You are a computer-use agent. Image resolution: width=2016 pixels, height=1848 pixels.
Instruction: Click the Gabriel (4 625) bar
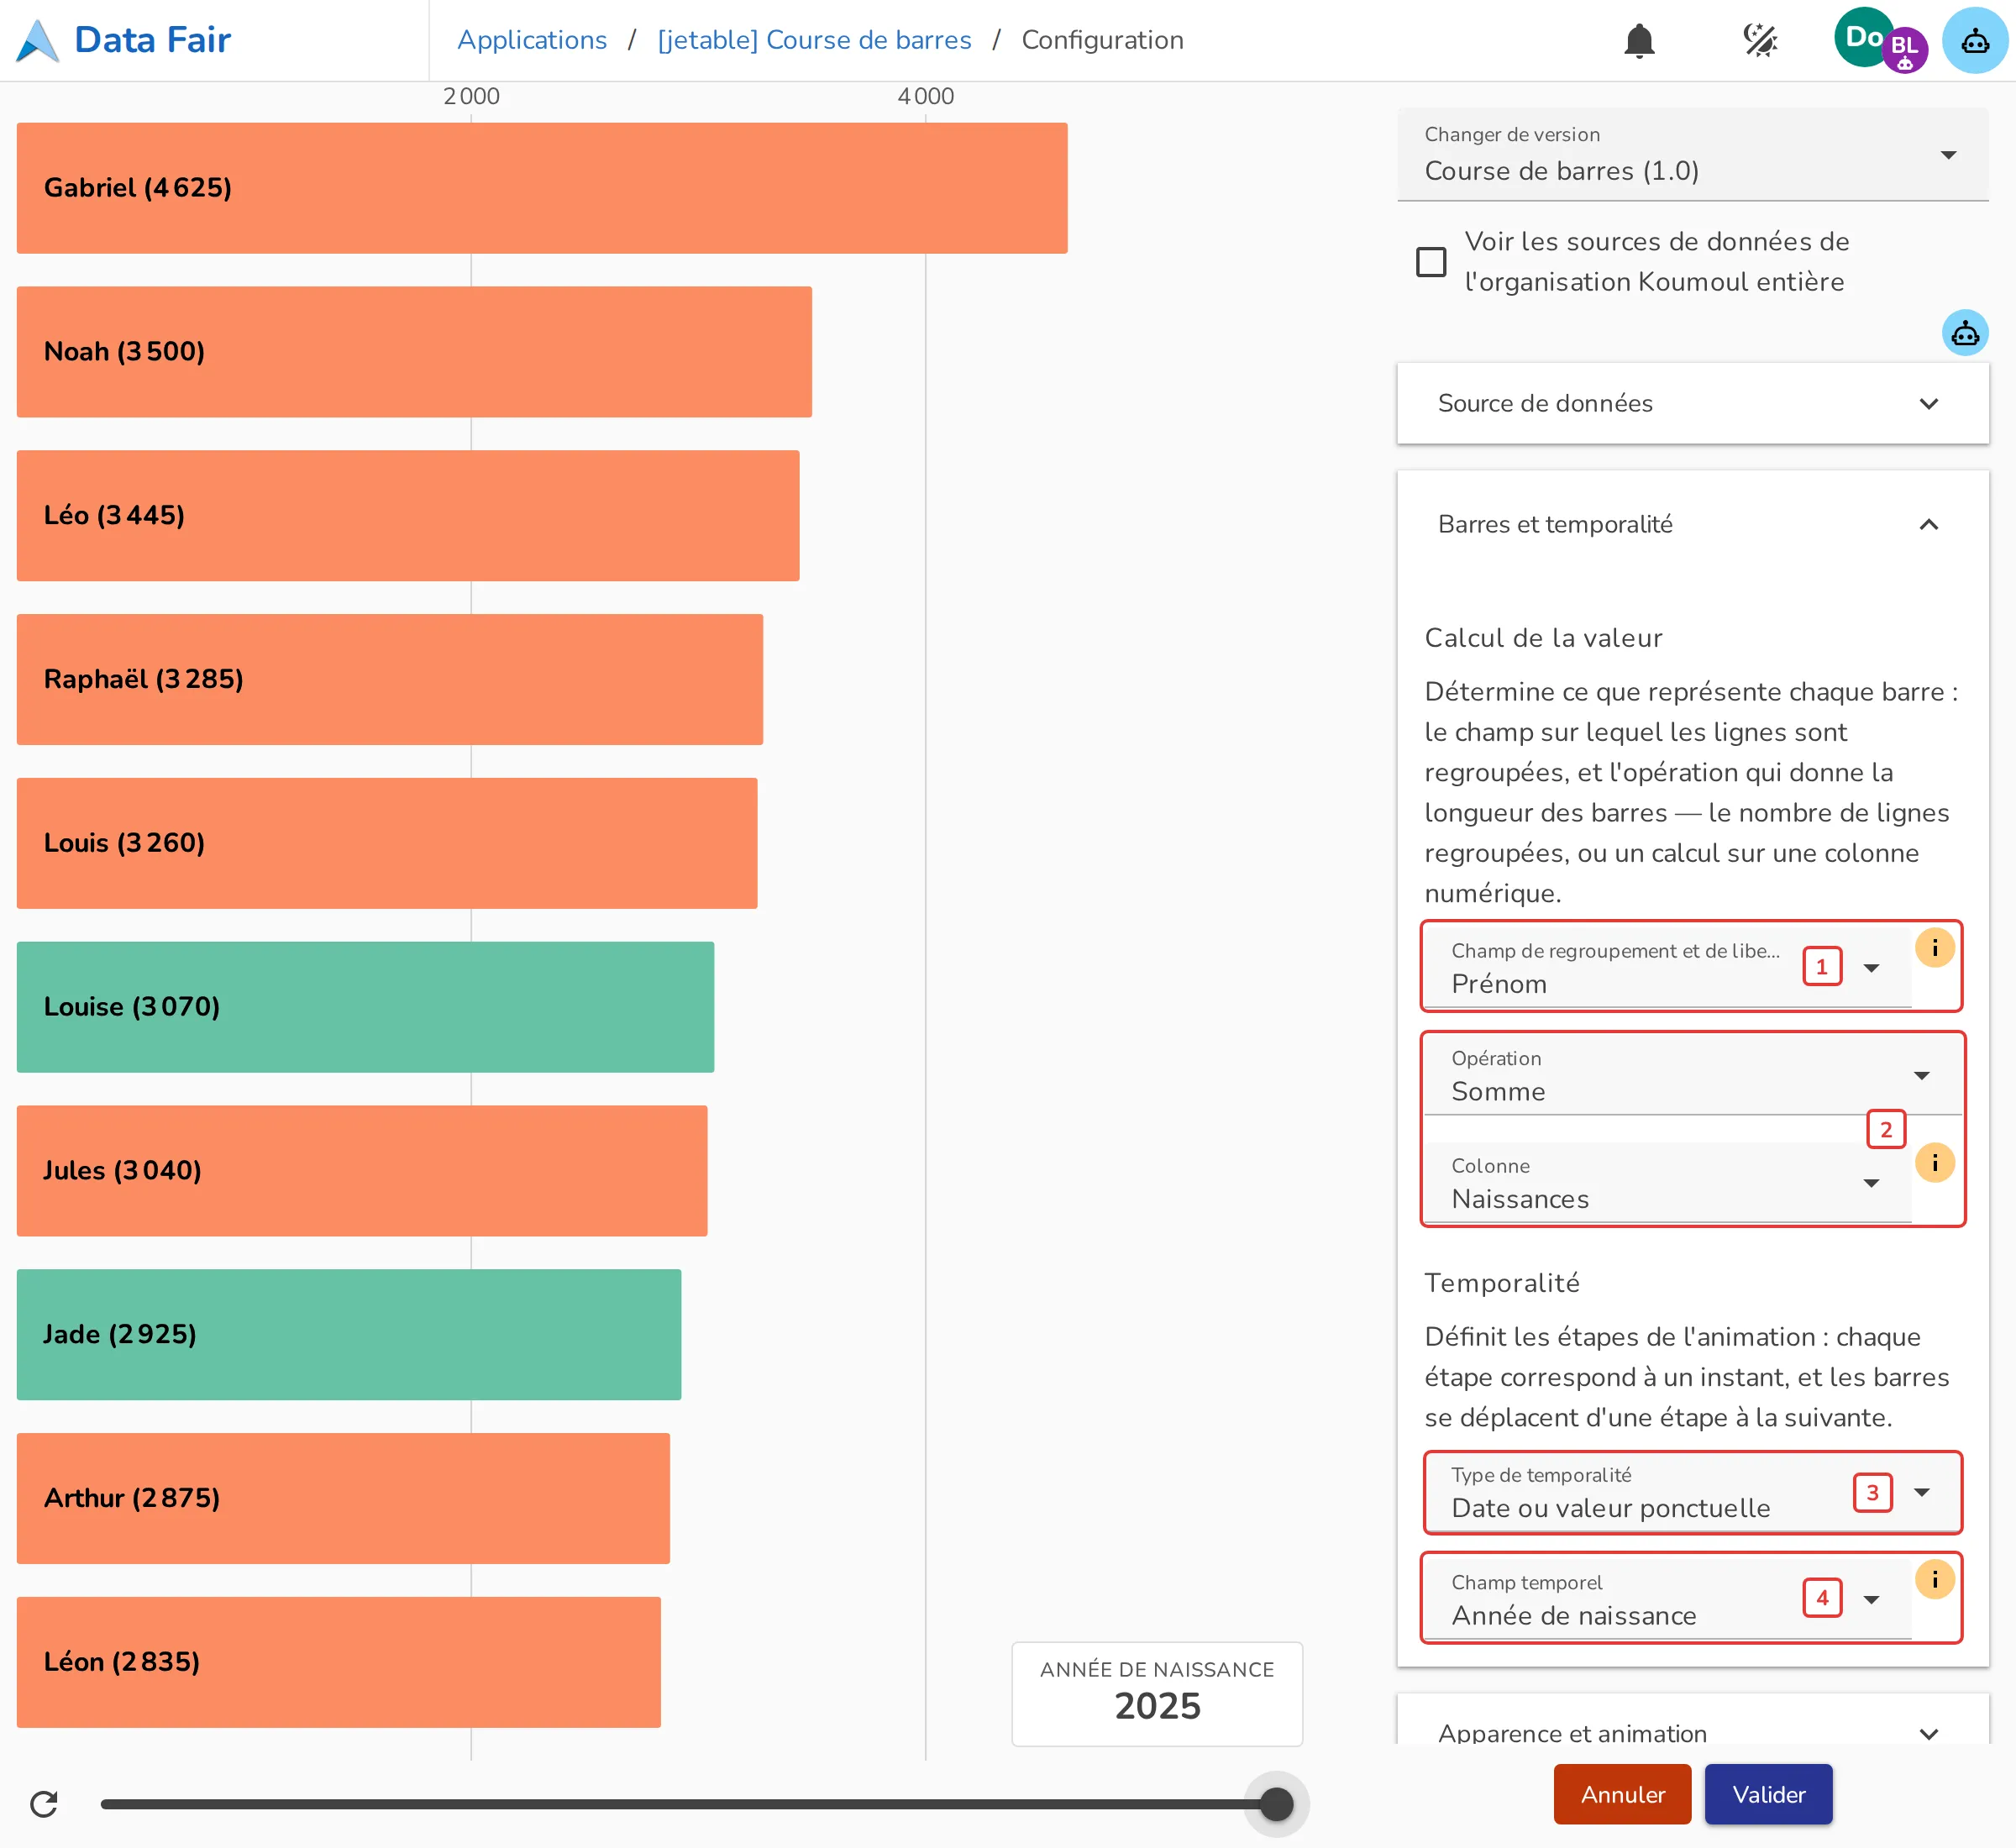pyautogui.click(x=542, y=188)
